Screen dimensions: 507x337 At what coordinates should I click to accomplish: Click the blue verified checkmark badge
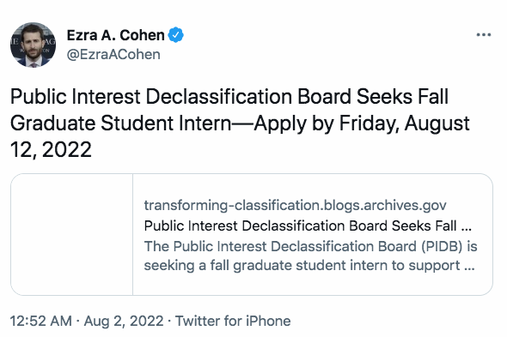[175, 35]
